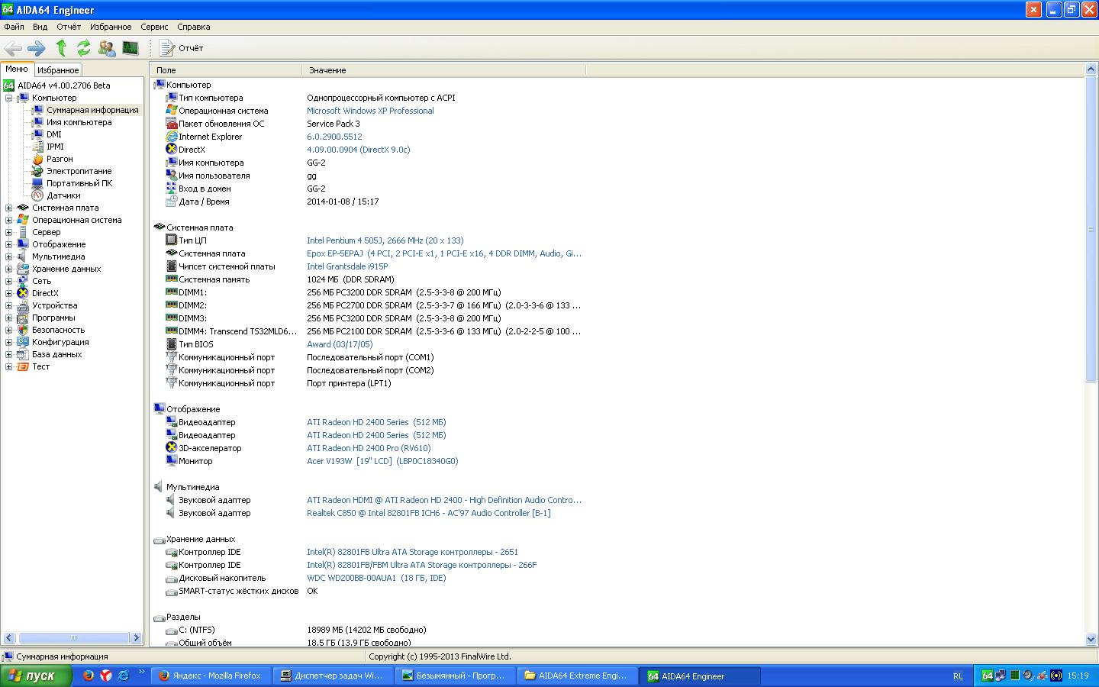The height and width of the screenshot is (687, 1099).
Task: Collapse the Компьютер tree node
Action: (9, 98)
